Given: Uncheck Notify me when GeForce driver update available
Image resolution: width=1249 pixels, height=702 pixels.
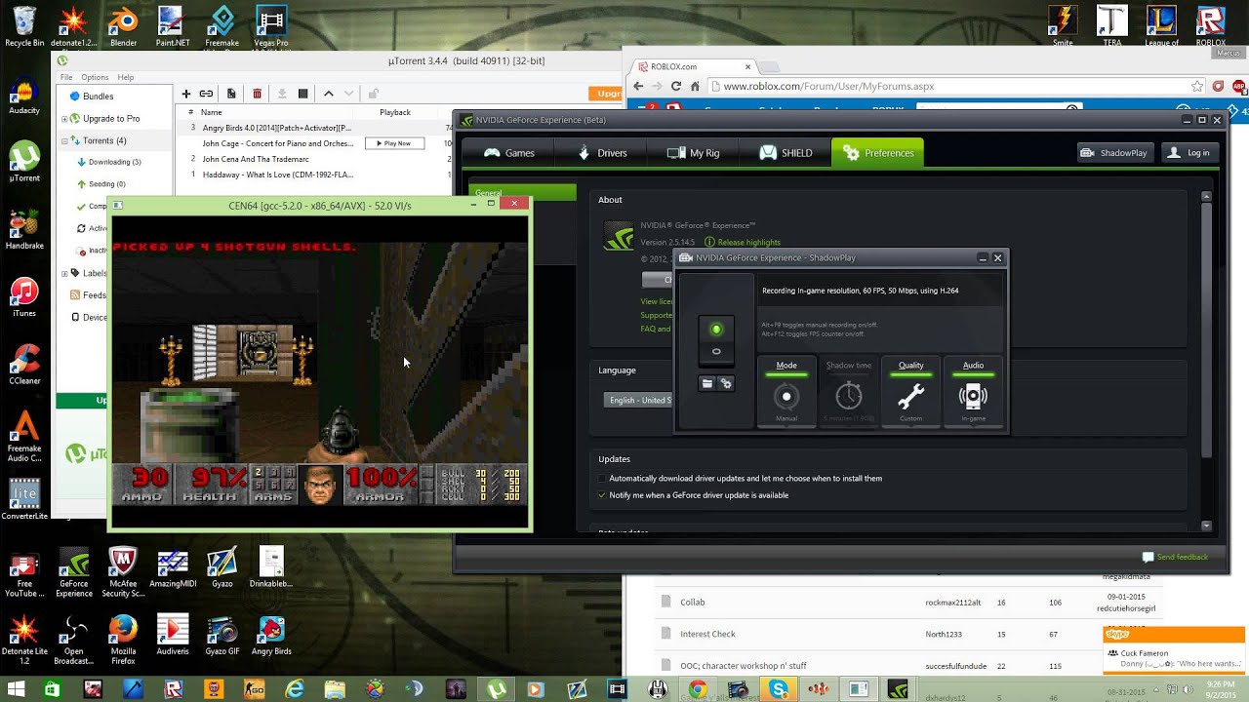Looking at the screenshot, I should click(603, 495).
